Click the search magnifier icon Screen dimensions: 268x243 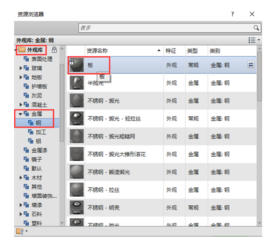(256, 28)
